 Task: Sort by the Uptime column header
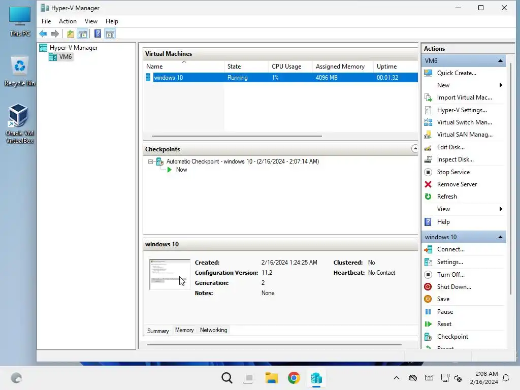tap(396, 67)
